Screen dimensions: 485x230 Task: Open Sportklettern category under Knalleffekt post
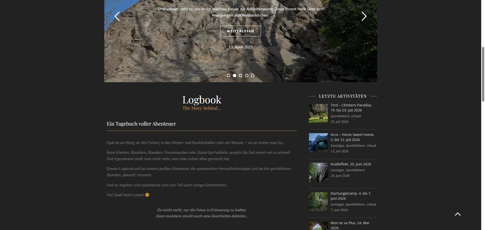(x=355, y=170)
